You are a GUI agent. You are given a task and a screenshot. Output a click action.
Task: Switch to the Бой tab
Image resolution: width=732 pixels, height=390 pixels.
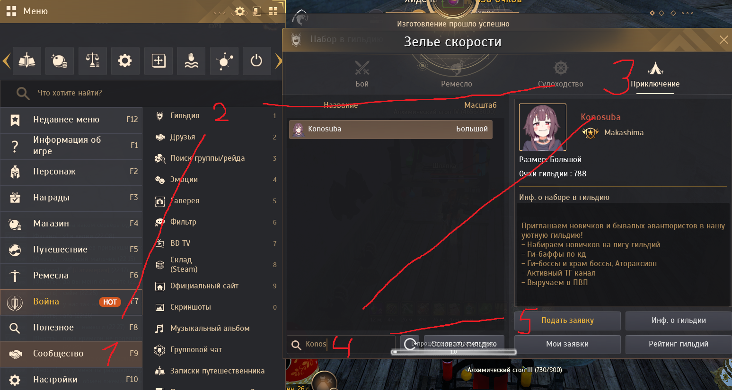362,75
